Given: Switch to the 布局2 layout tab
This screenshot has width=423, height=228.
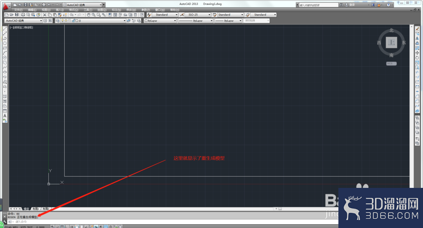Looking at the screenshot, I should 46,209.
